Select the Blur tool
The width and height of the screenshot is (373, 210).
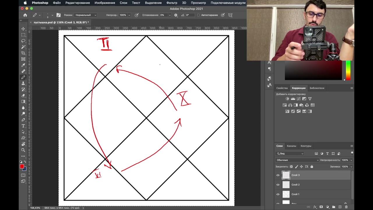coord(23,108)
